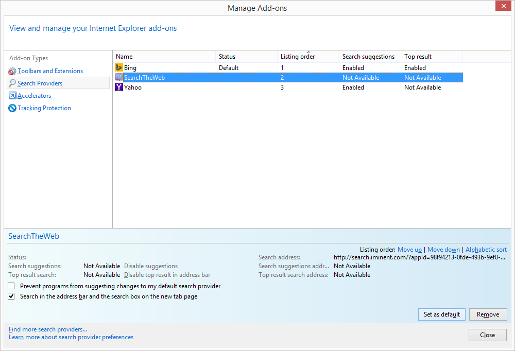The width and height of the screenshot is (515, 351).
Task: Open the Toolbars and Extensions category
Action: 50,71
